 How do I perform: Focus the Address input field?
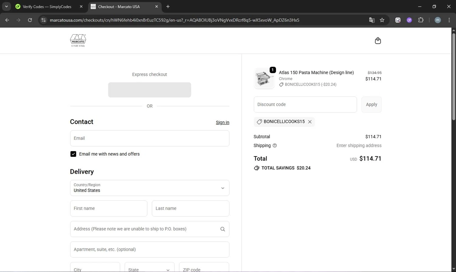(x=150, y=229)
